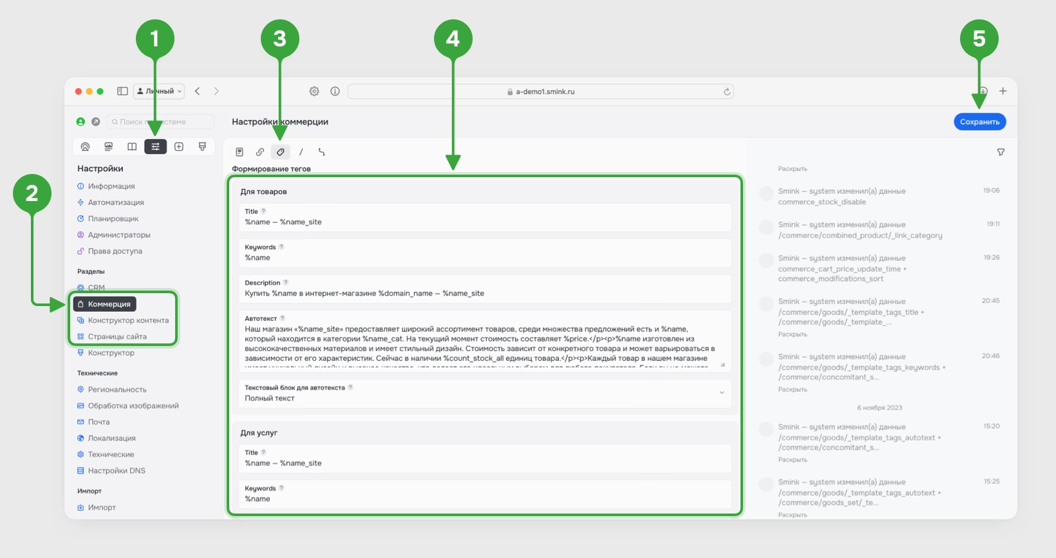1056x558 pixels.
Task: Open 'Коммерция' in the settings sidebar
Action: click(109, 304)
